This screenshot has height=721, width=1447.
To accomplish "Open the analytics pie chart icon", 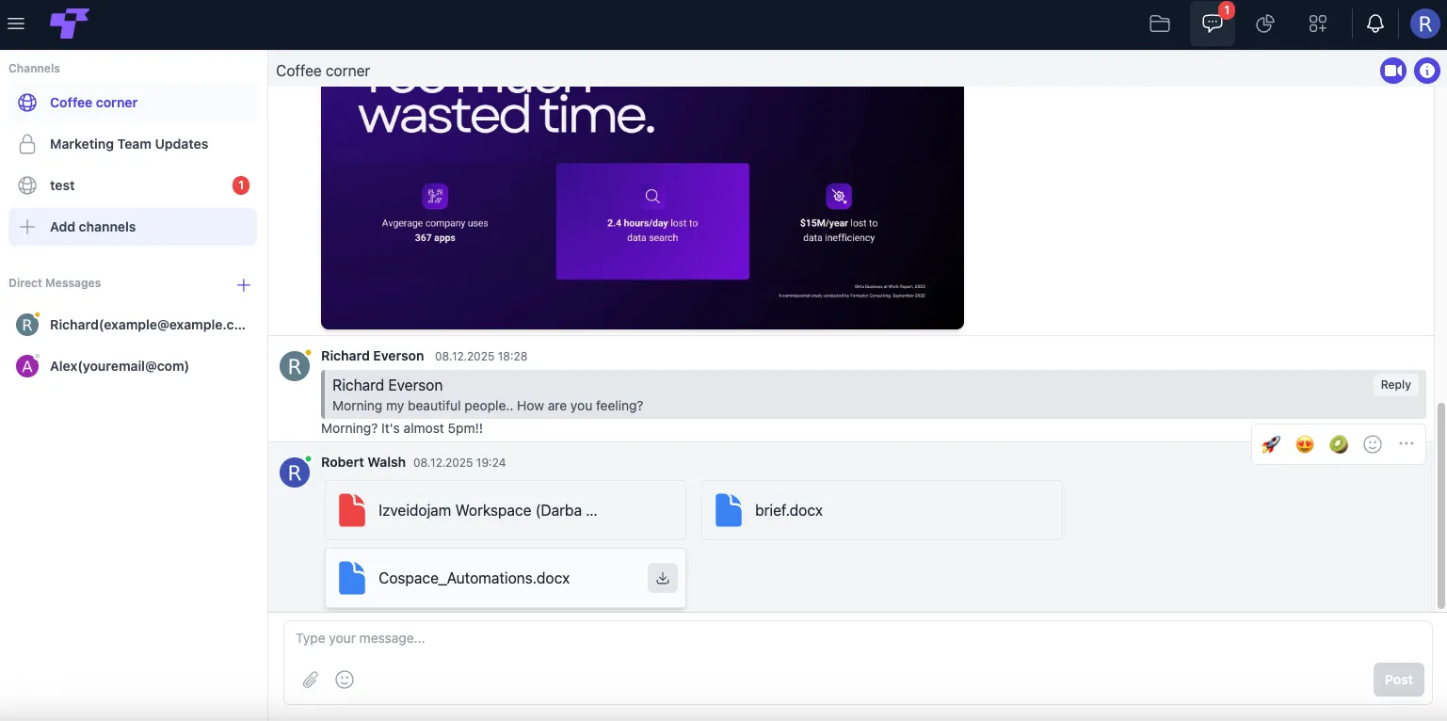I will pos(1265,24).
